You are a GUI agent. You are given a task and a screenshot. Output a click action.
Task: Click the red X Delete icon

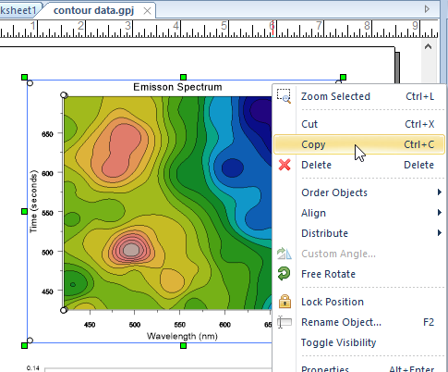285,165
